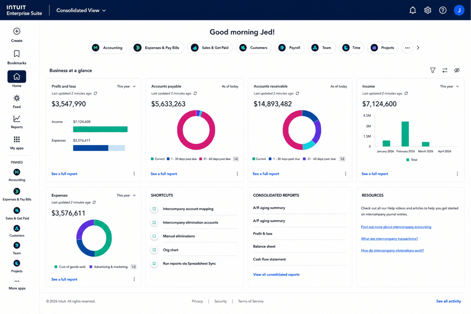The height and width of the screenshot is (314, 471).
Task: Open Expenses widget kebab menu
Action: coord(134,279)
